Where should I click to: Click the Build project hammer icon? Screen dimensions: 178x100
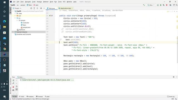144,5
